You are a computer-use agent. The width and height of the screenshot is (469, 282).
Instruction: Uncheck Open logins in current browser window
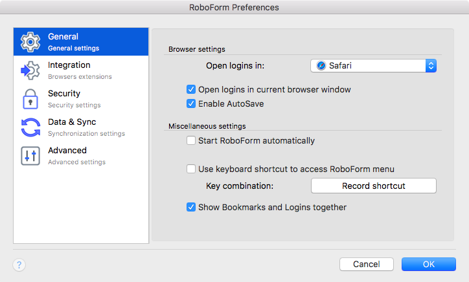(191, 89)
